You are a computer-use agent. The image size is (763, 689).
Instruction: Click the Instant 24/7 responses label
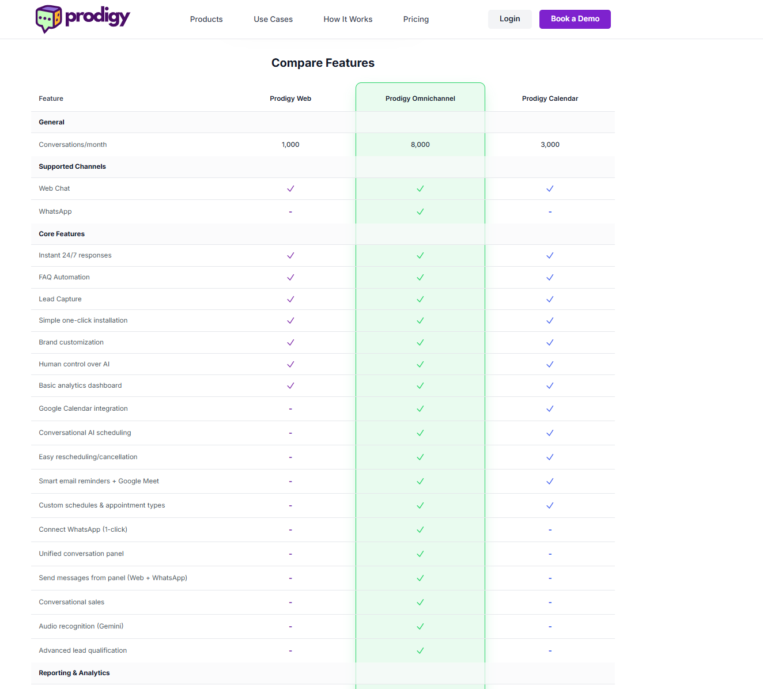[x=75, y=255]
